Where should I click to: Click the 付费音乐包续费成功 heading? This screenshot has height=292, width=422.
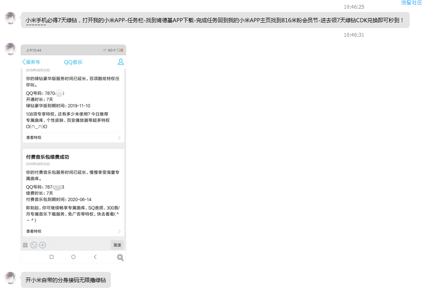[x=48, y=157]
